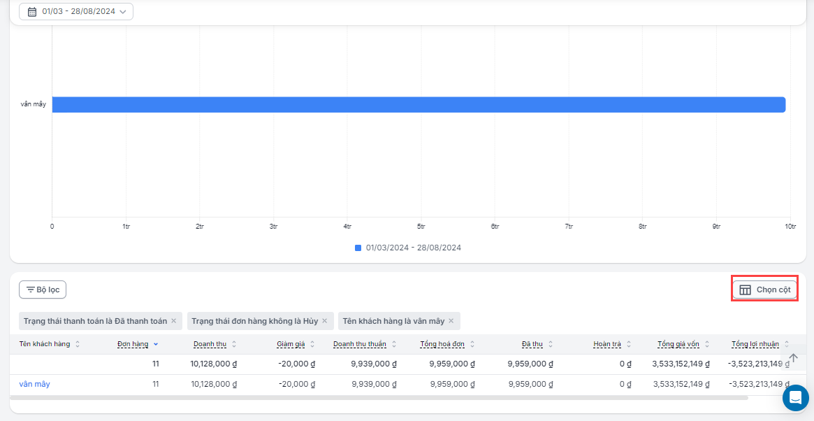Sort by Doanh thu thuần column

[365, 344]
